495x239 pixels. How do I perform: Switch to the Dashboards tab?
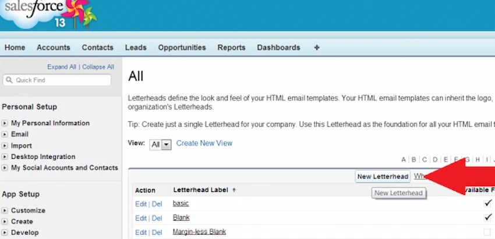coord(278,48)
